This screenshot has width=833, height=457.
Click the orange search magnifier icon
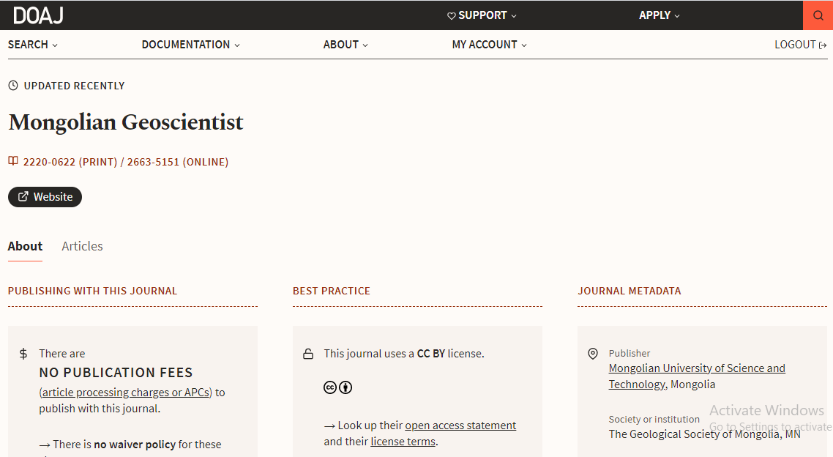818,15
